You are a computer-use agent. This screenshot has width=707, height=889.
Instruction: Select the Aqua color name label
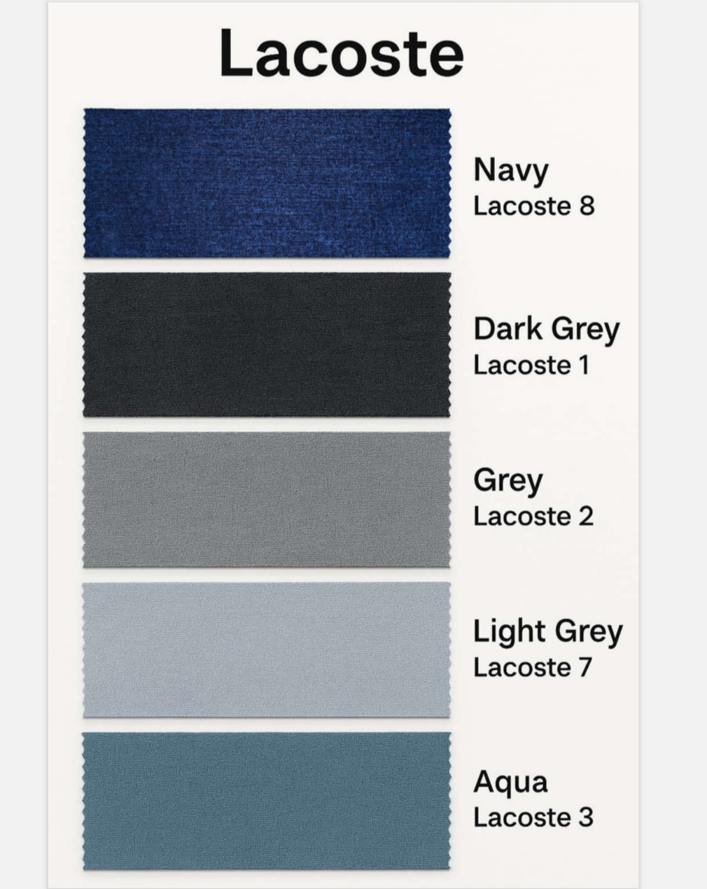[510, 783]
